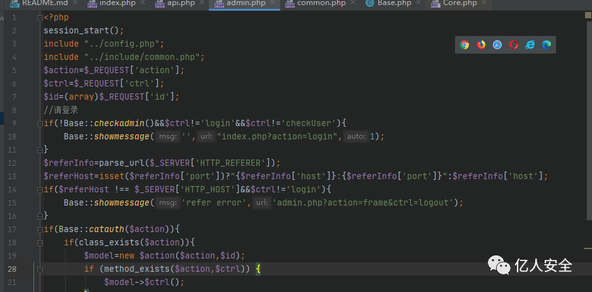Viewport: 592px width, 292px height.
Task: Close the api.php tab
Action: (202, 3)
